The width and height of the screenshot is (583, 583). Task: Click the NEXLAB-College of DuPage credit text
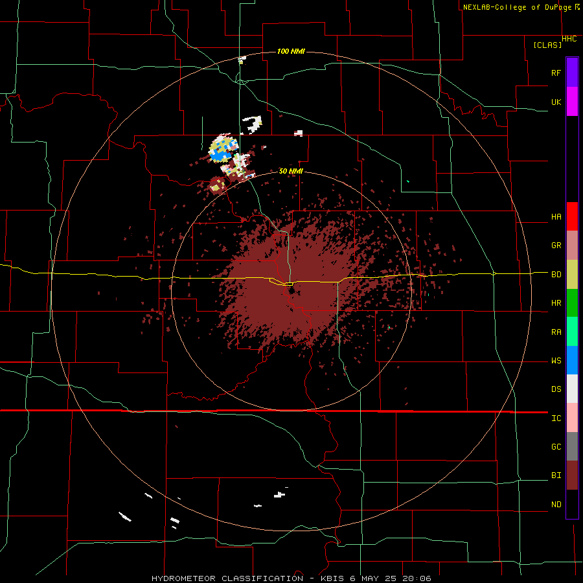[x=521, y=7]
